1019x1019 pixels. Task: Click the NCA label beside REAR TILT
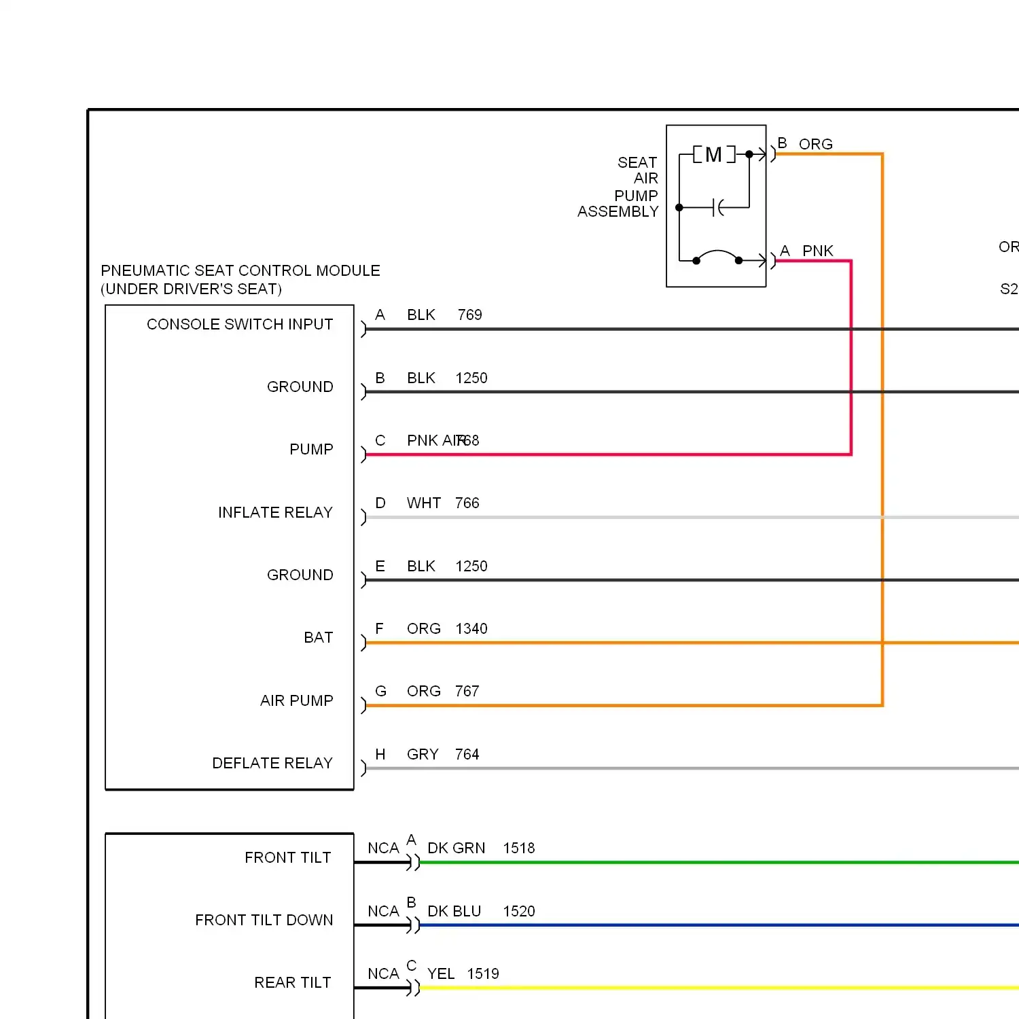383,973
